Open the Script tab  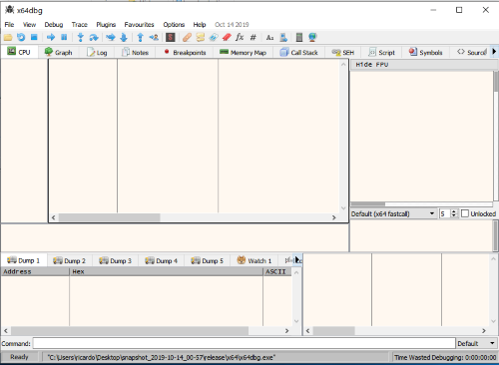[382, 53]
